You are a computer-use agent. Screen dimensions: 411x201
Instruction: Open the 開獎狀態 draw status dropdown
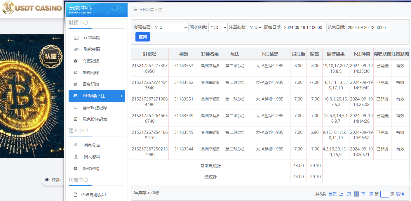pos(218,27)
